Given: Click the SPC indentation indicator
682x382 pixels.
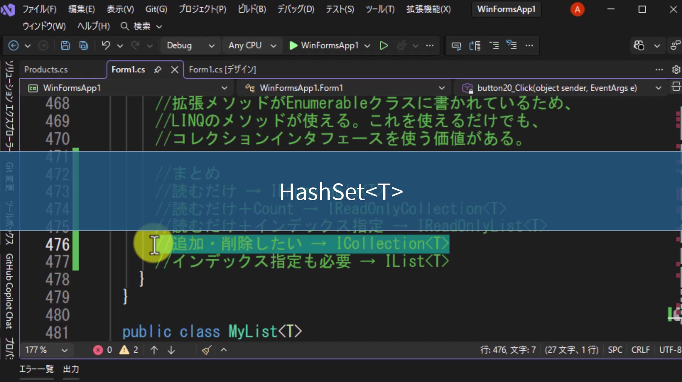Looking at the screenshot, I should (615, 350).
